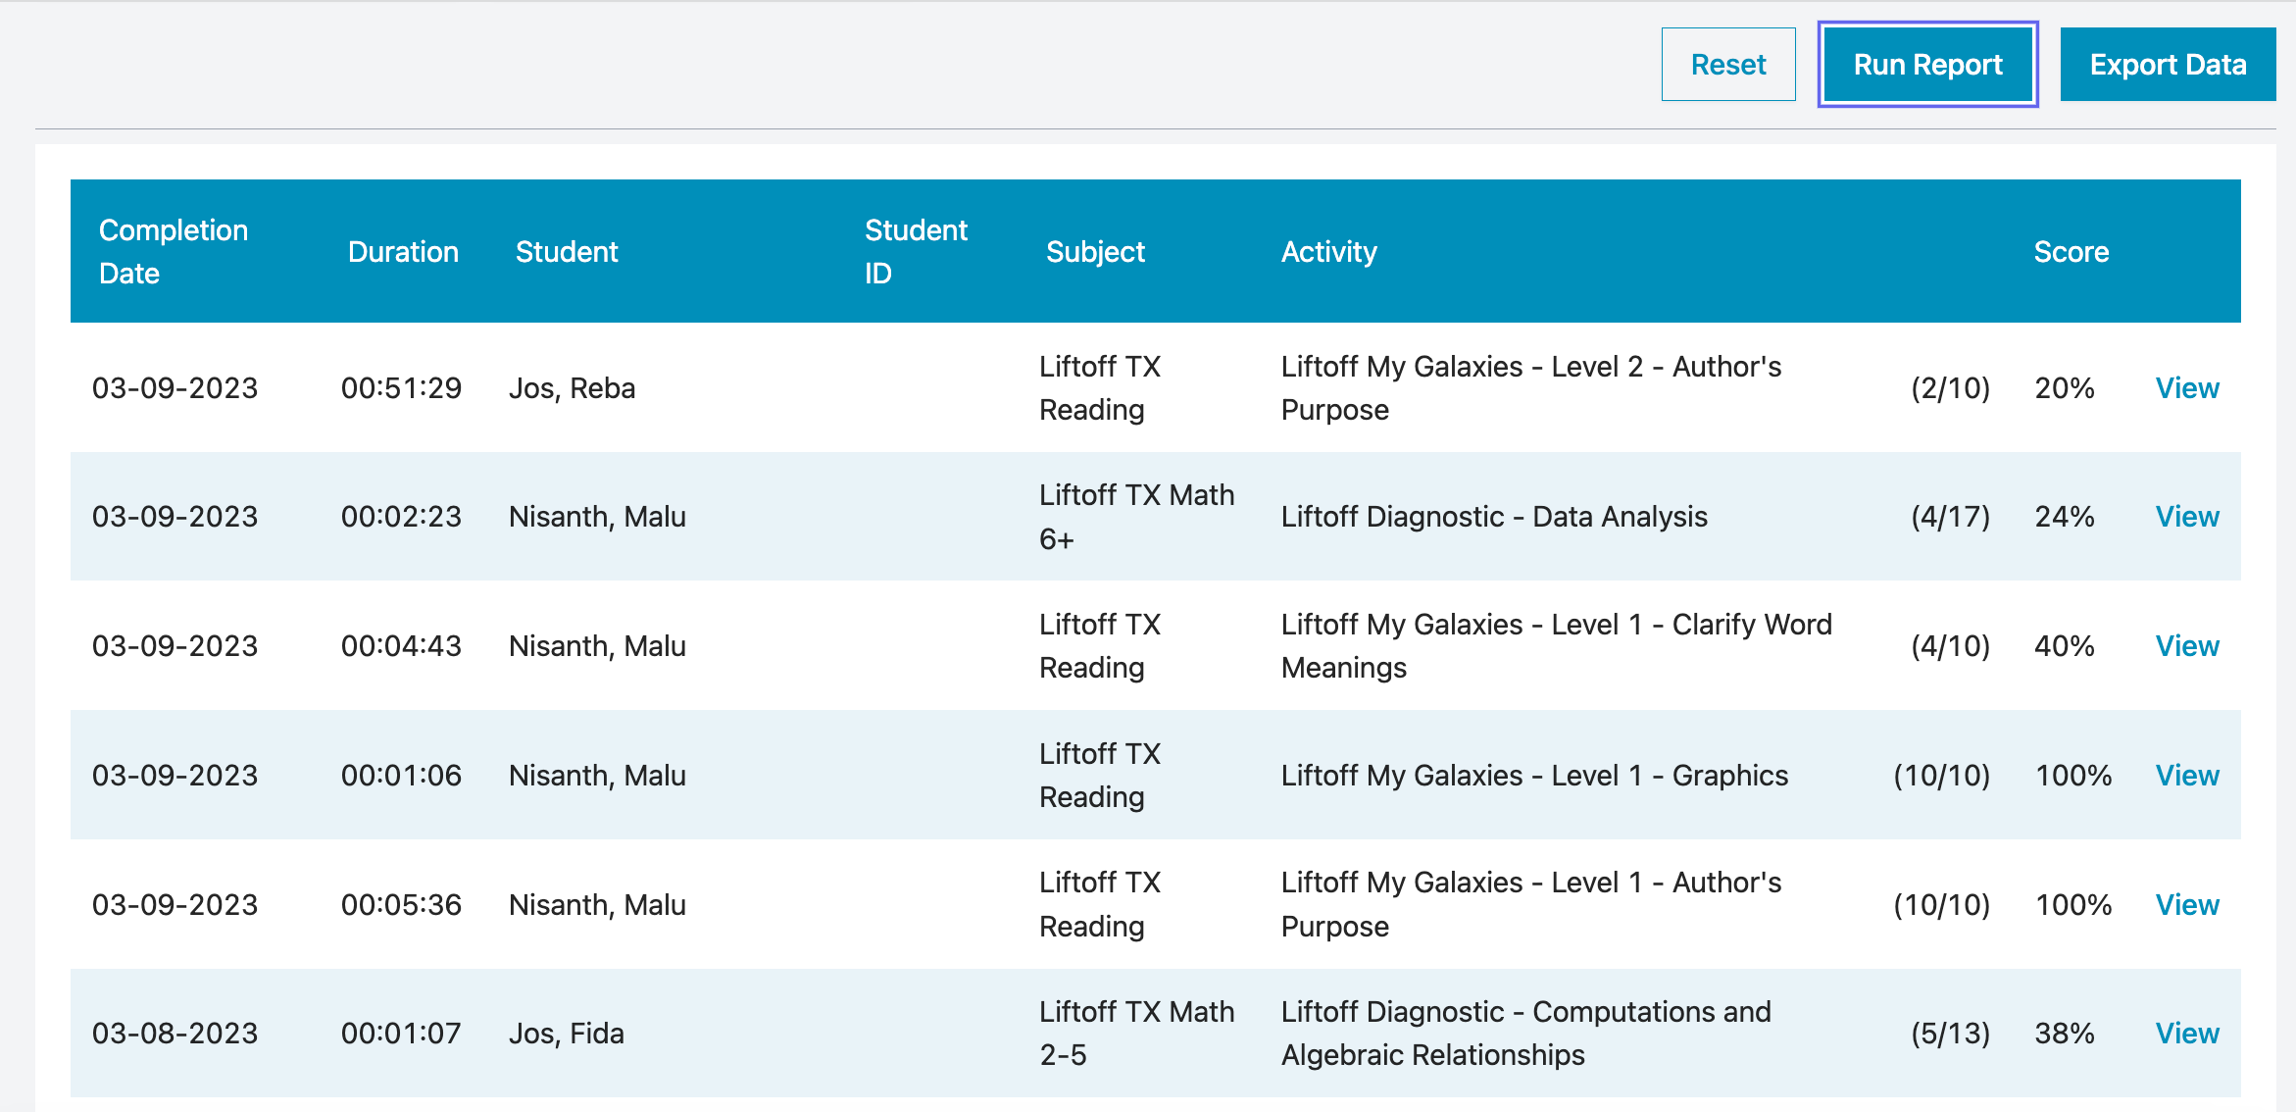Select duration 00:05:36 cell
The height and width of the screenshot is (1112, 2296).
[401, 905]
